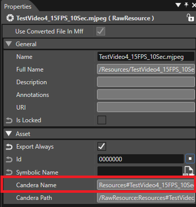Click the file icon beside Symbolic Name
The height and width of the screenshot is (207, 196).
coord(189,171)
